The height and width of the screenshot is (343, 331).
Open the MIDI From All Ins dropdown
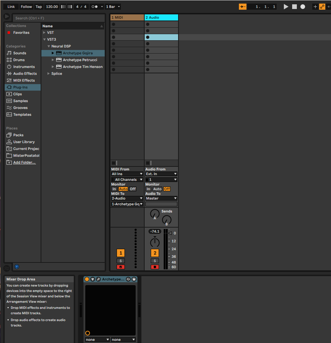[127, 174]
